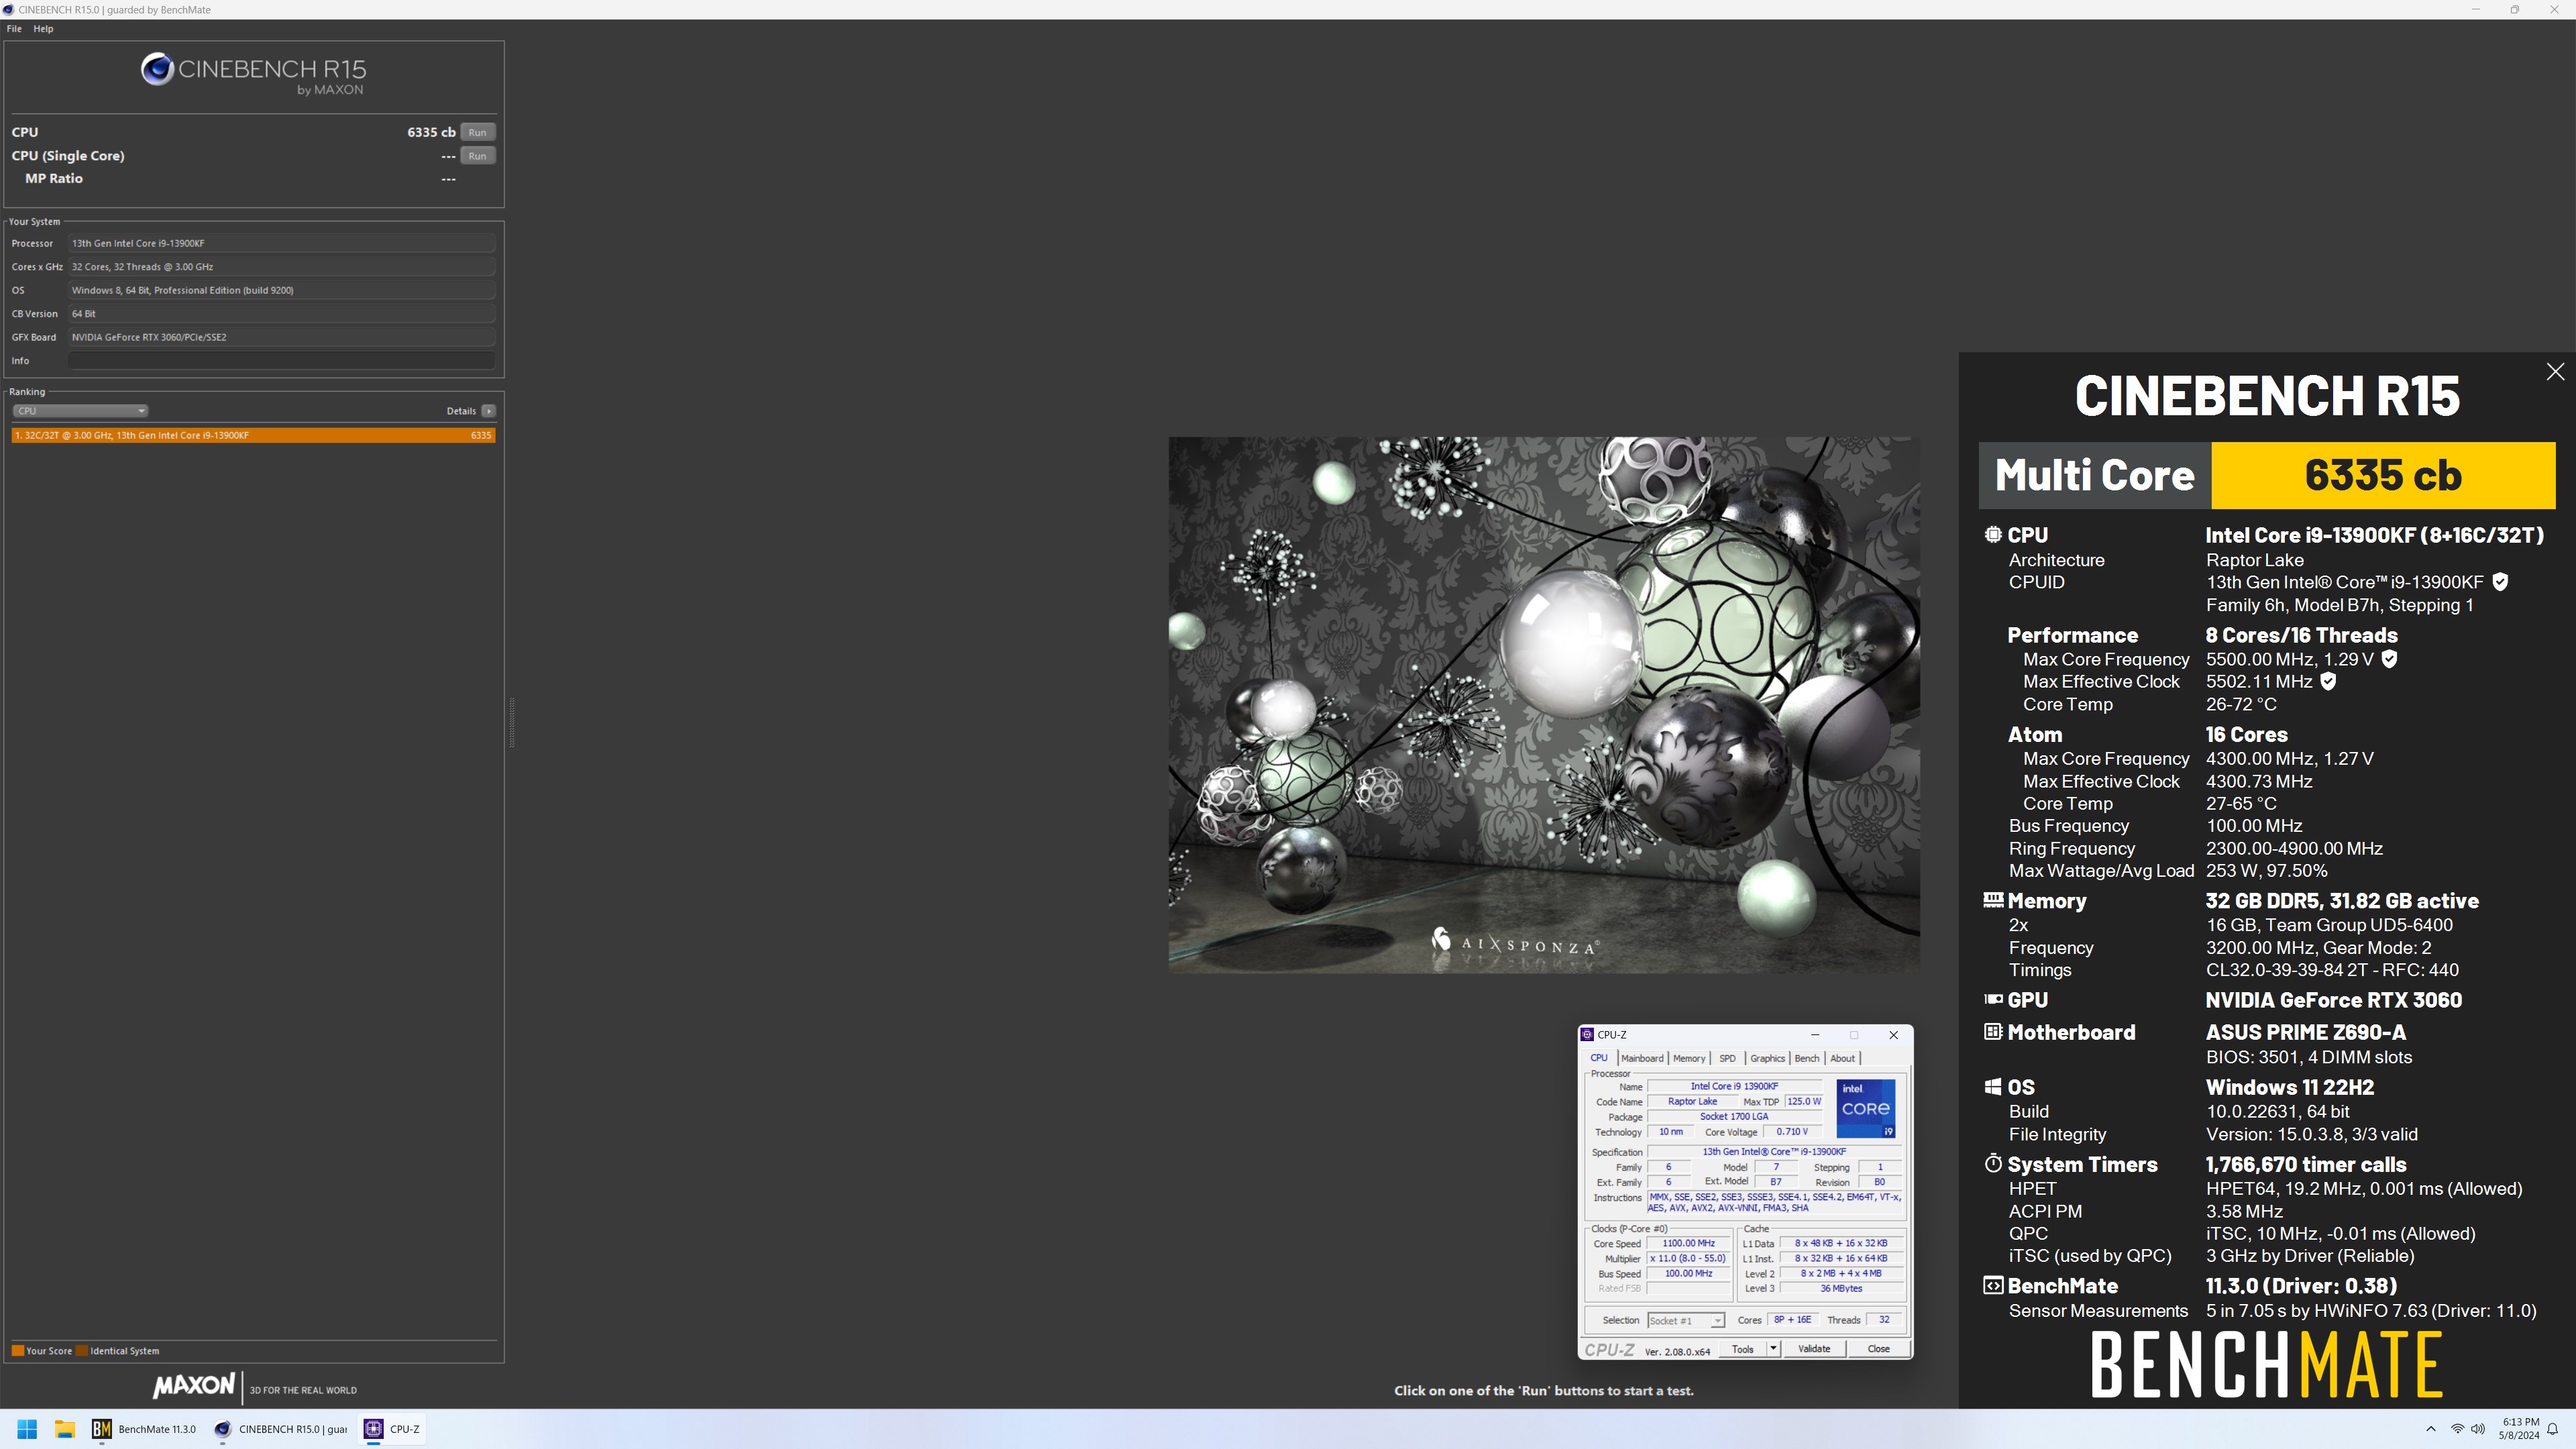Show hidden system tray icons chevron
This screenshot has height=1449, width=2576.
(2431, 1429)
